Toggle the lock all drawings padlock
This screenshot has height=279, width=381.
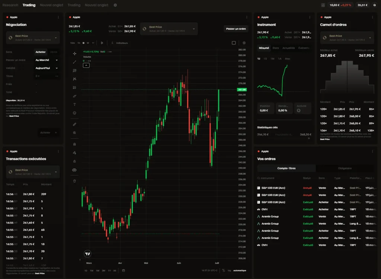[74, 161]
